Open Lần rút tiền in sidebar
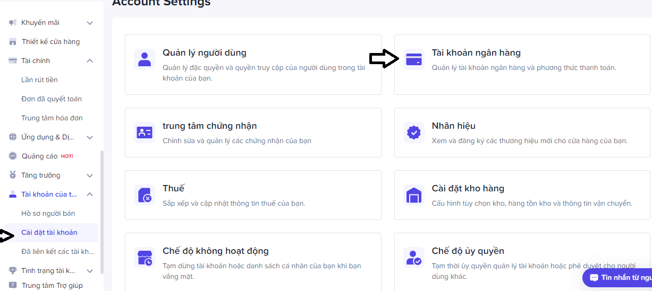This screenshot has width=652, height=291. pos(39,80)
